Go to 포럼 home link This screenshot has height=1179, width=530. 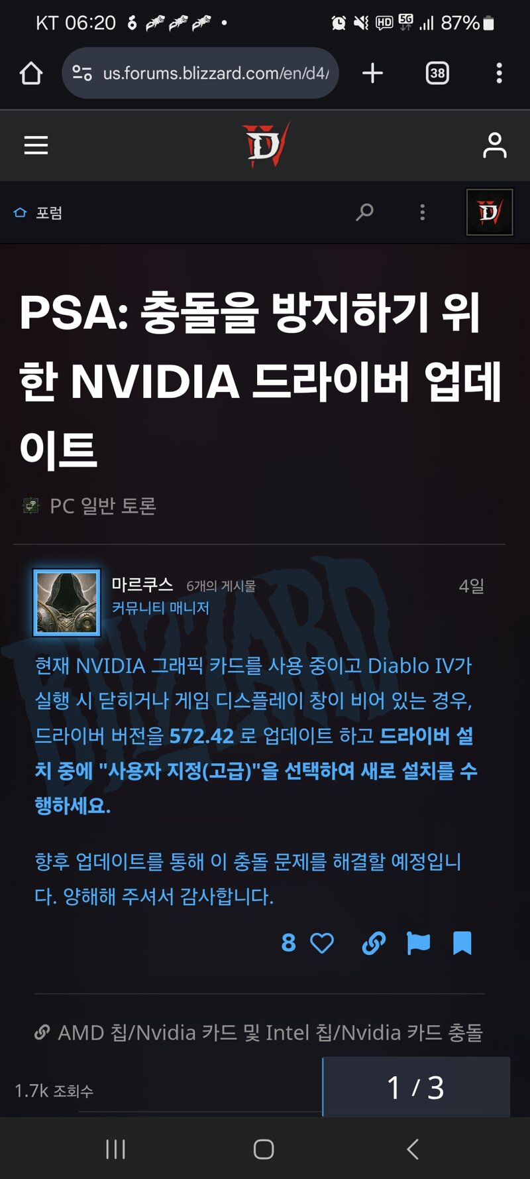38,213
